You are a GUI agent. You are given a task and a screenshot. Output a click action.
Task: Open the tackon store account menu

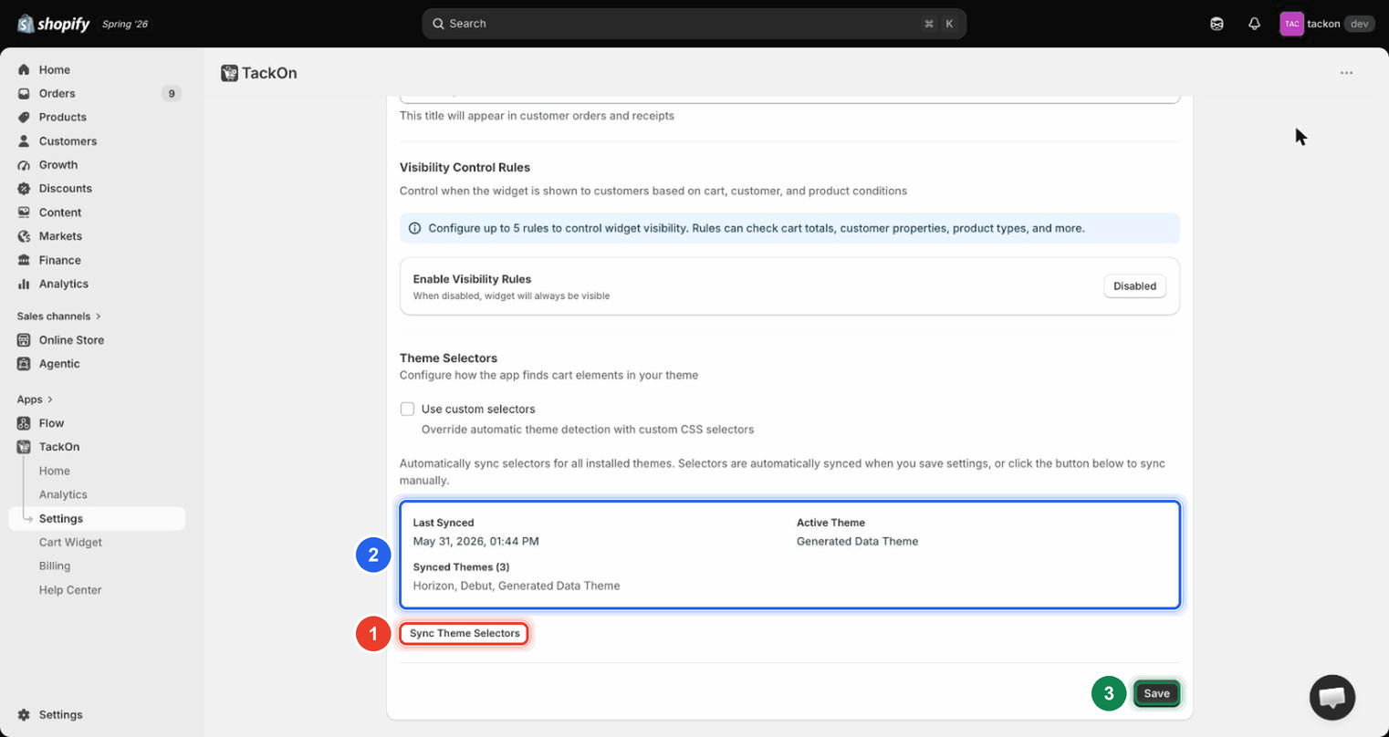(1328, 24)
